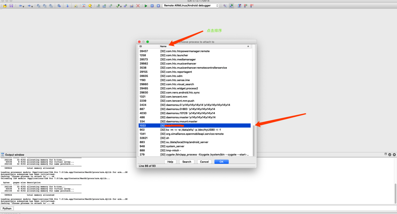The image size is (397, 214).
Task: Click the Help button in dialog
Action: pos(170,162)
